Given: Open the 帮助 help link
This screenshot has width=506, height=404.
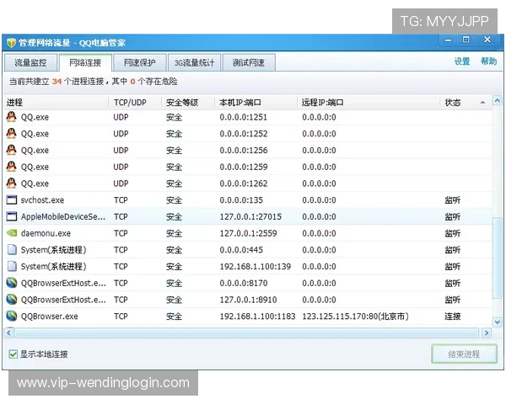Looking at the screenshot, I should tap(489, 61).
